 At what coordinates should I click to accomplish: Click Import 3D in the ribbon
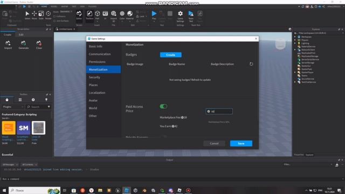114,16
